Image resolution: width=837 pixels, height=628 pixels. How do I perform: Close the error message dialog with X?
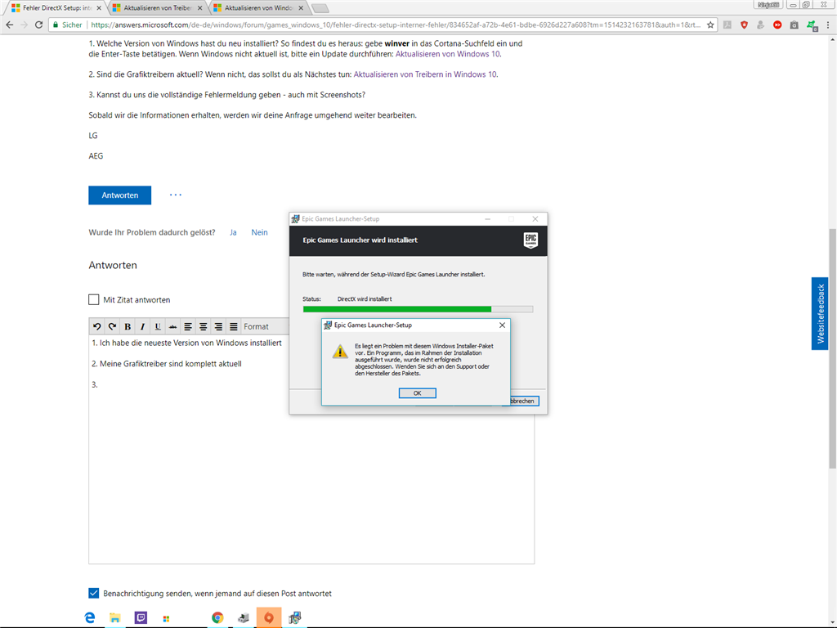click(x=503, y=325)
